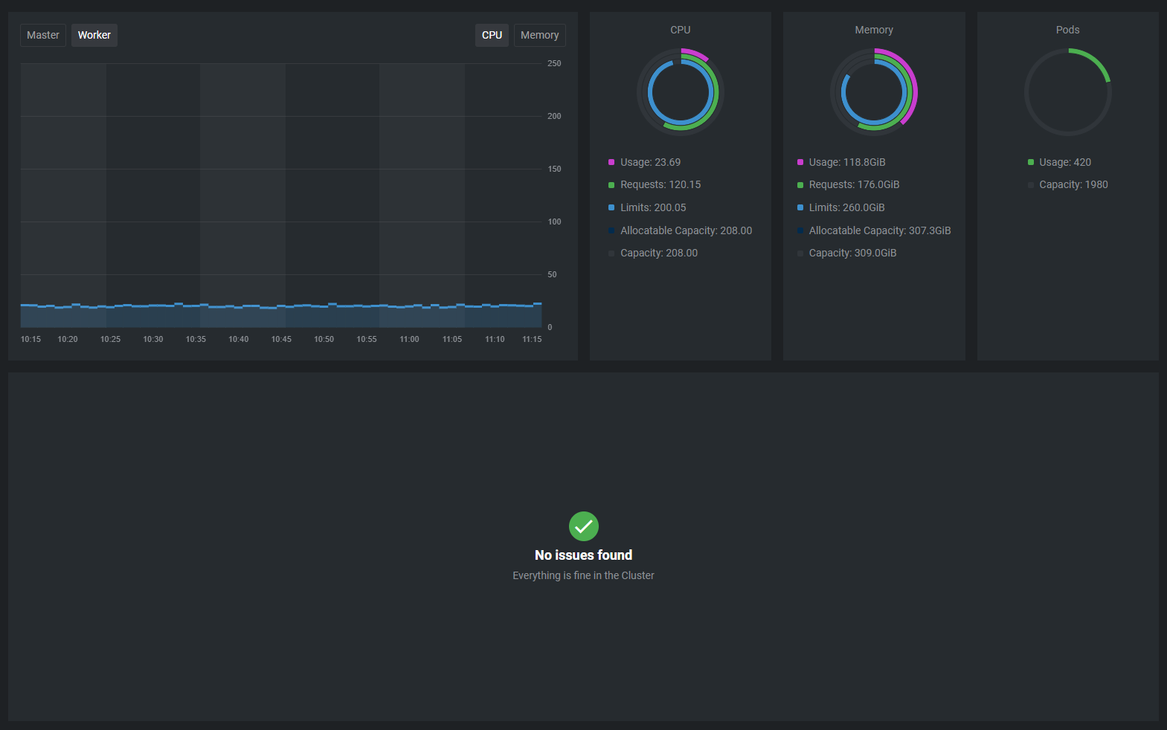Click the green CPU Requests legend marker

tap(611, 185)
